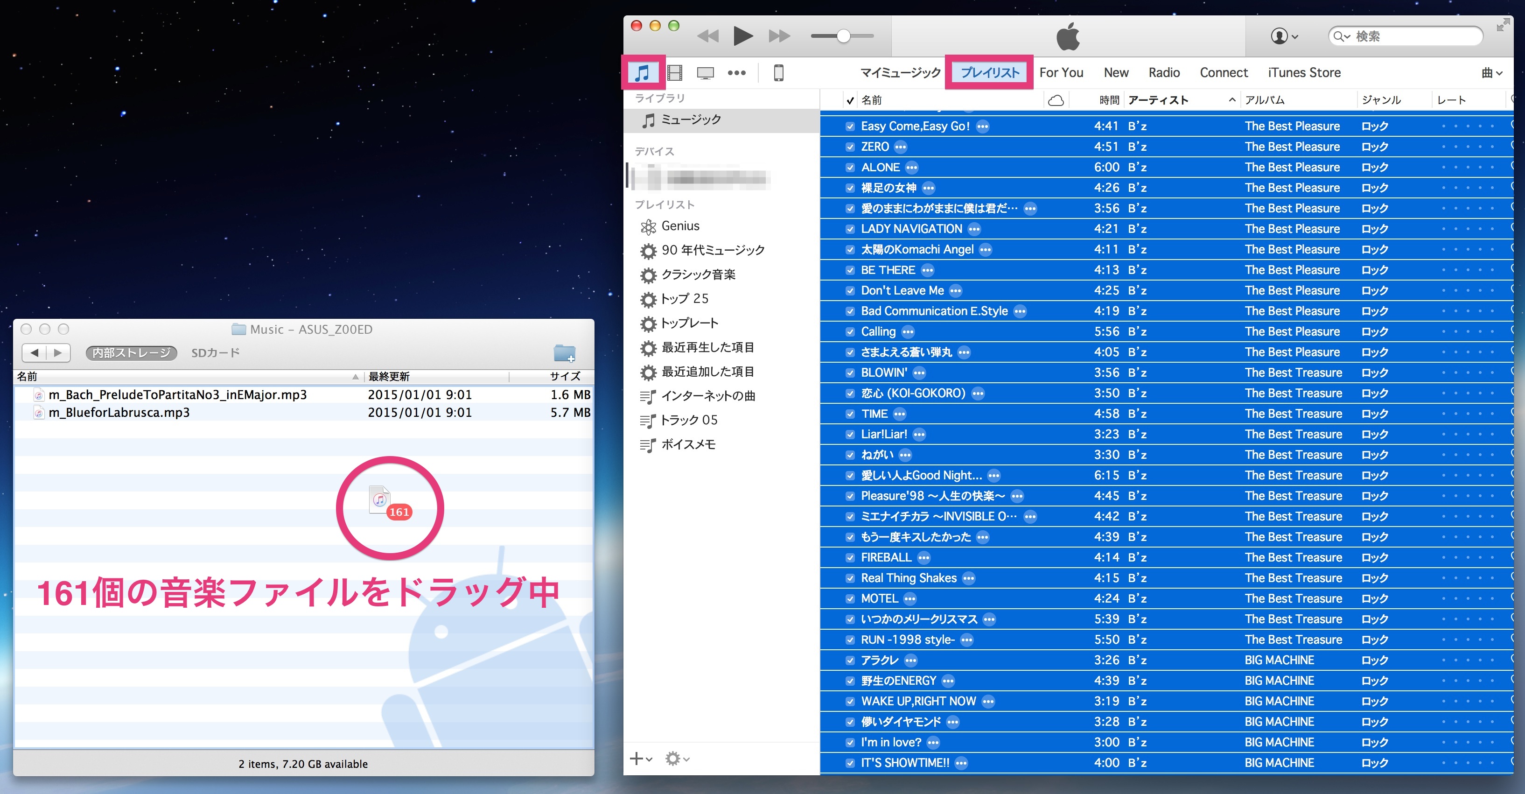Enter full screen mode in iTunes

tap(1503, 25)
